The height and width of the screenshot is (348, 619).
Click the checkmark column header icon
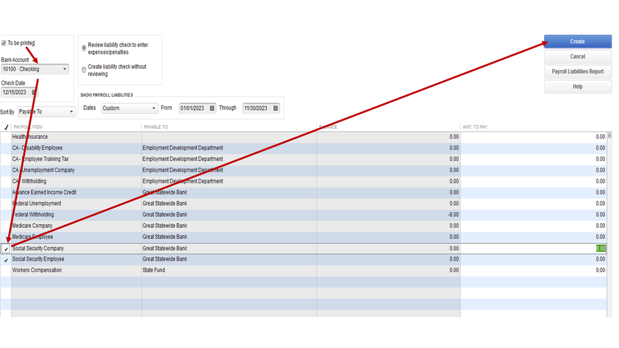click(x=6, y=127)
